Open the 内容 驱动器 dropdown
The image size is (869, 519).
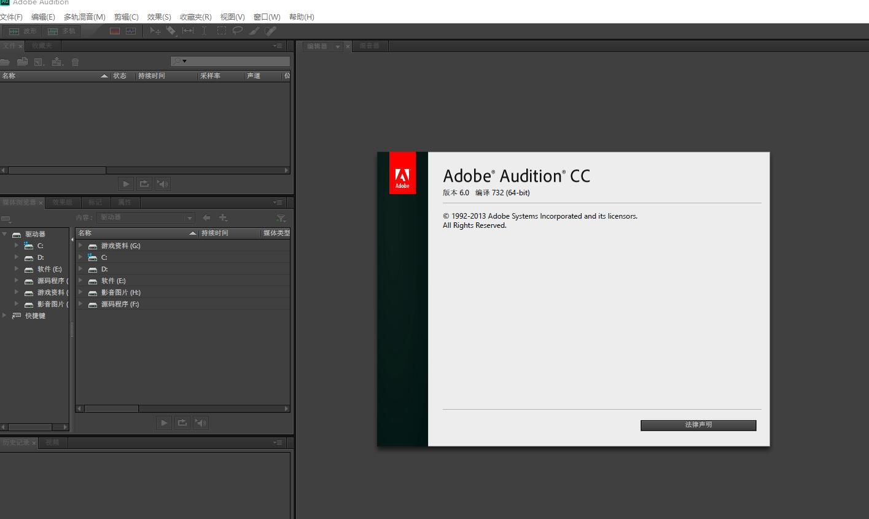(x=146, y=217)
